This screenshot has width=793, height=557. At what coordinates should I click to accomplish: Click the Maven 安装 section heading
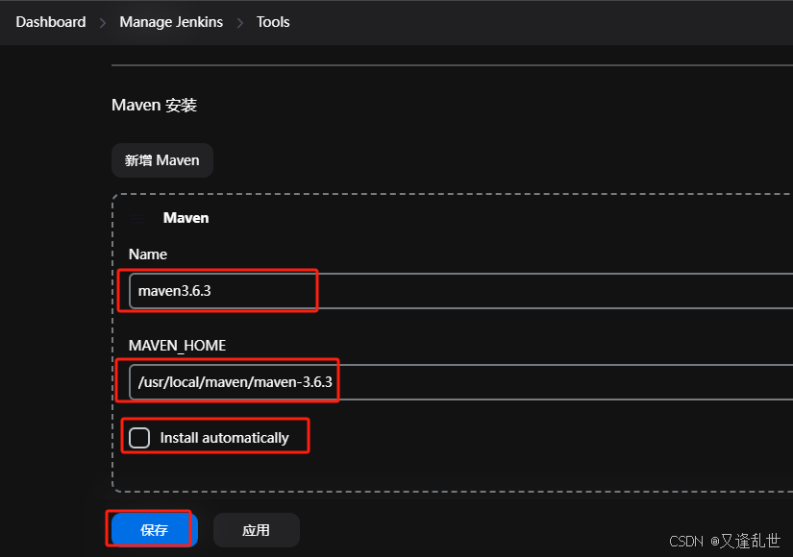154,105
